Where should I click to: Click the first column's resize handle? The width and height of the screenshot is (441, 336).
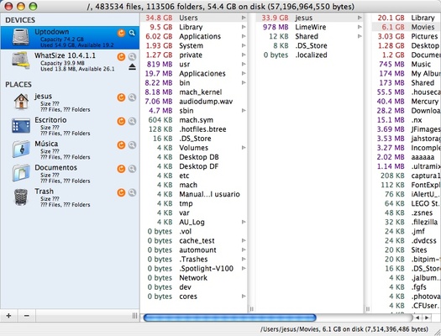251,309
